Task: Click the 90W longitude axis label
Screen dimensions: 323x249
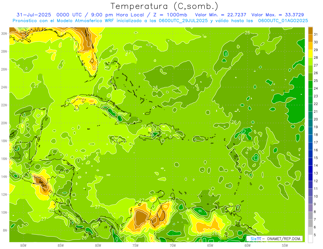Action: pyautogui.click(x=23, y=246)
